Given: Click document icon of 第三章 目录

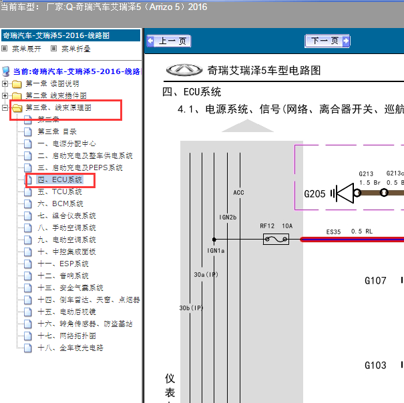Looking at the screenshot, I should tap(28, 132).
